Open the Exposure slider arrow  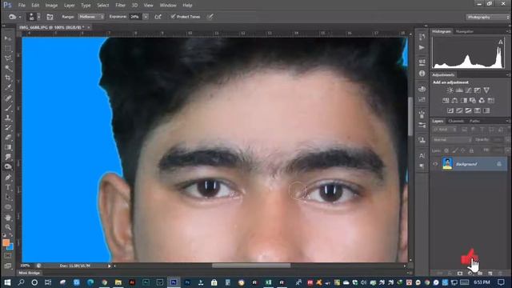146,17
